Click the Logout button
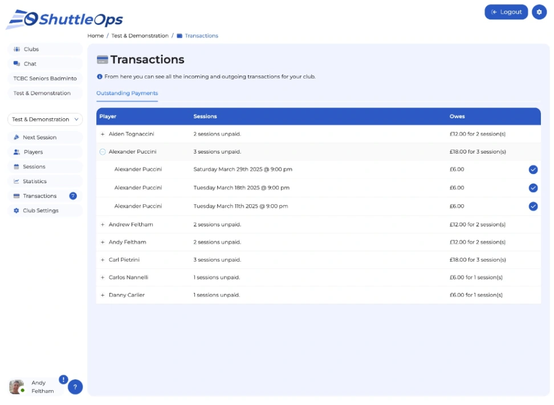 506,12
